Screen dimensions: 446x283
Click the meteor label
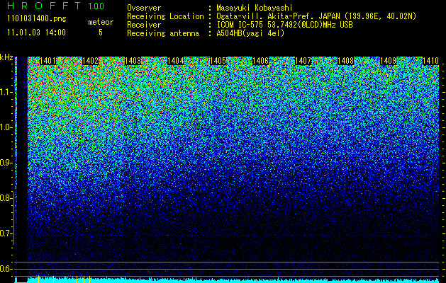(x=101, y=22)
